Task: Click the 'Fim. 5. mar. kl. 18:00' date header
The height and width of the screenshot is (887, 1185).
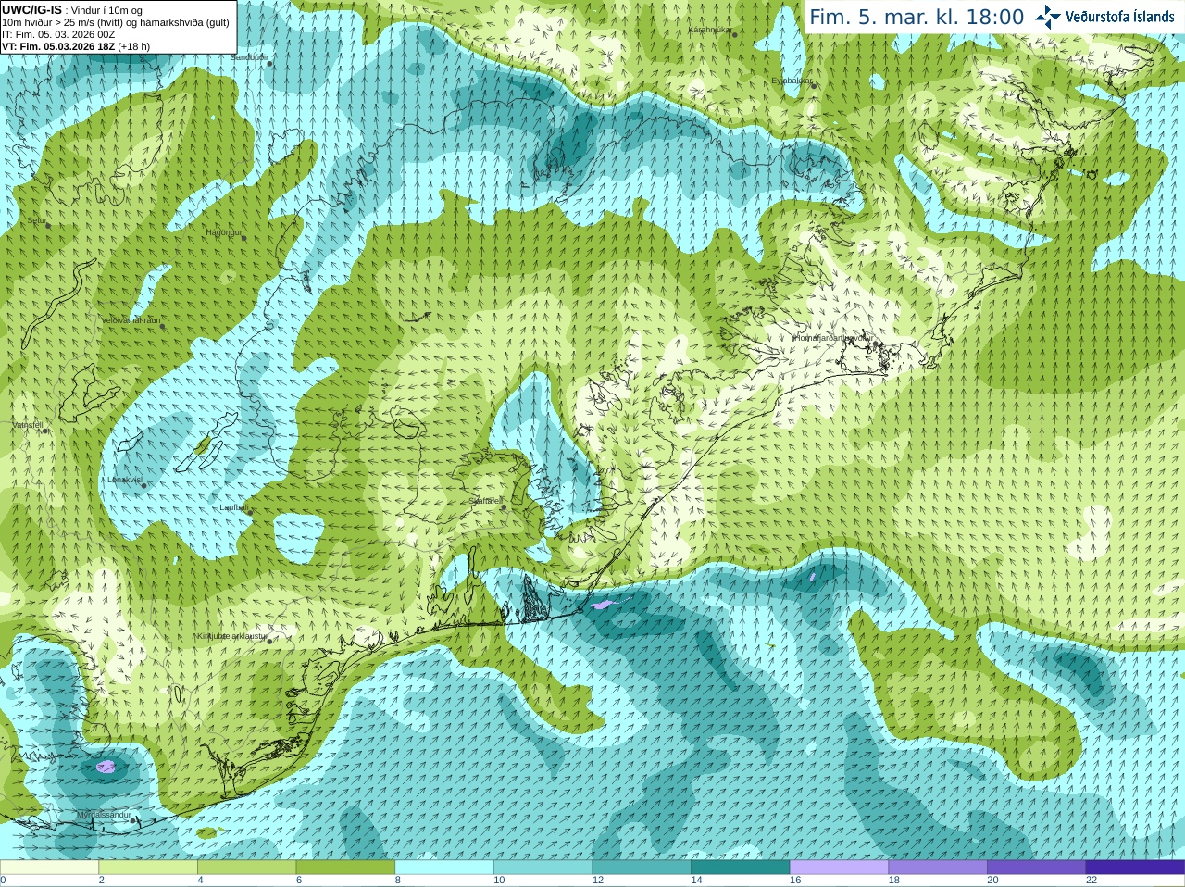Action: point(917,17)
